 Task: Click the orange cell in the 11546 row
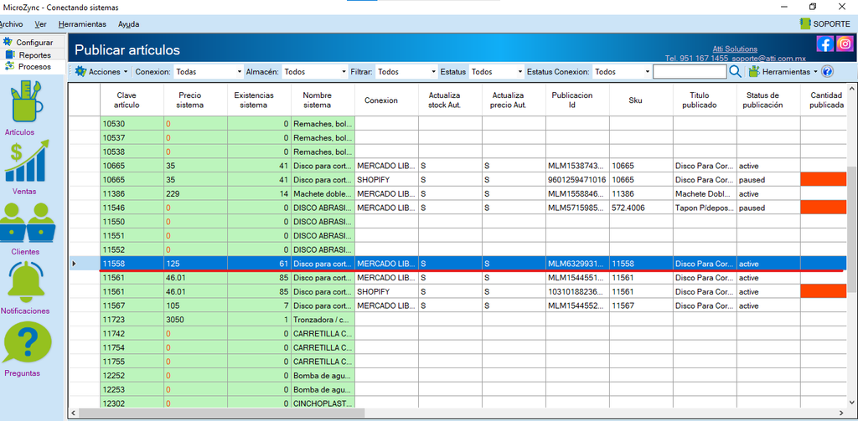pos(823,208)
